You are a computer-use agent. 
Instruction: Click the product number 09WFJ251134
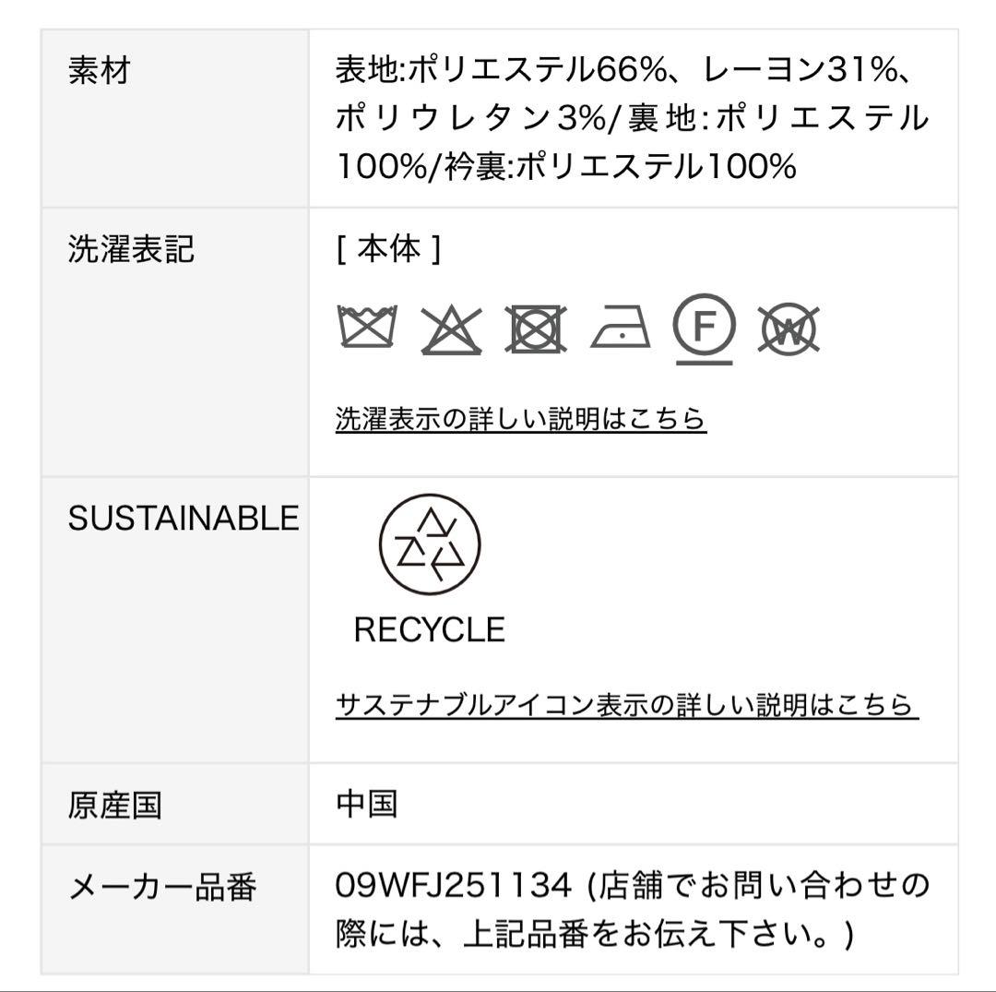tap(454, 885)
